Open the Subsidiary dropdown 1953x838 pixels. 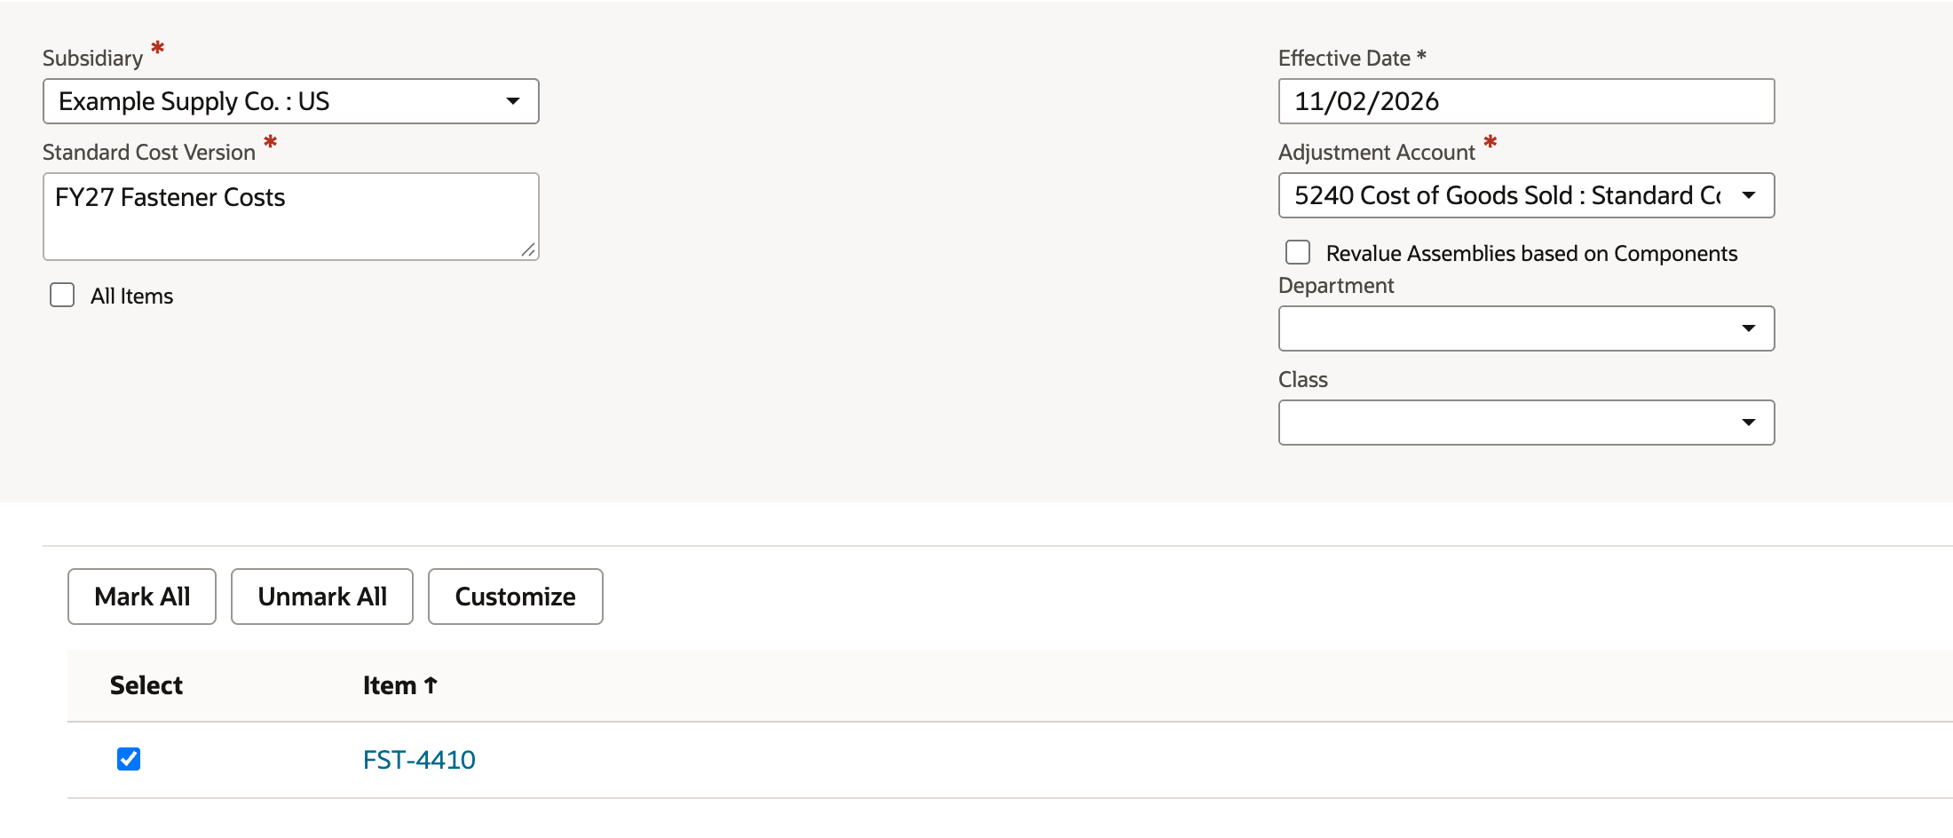point(290,101)
